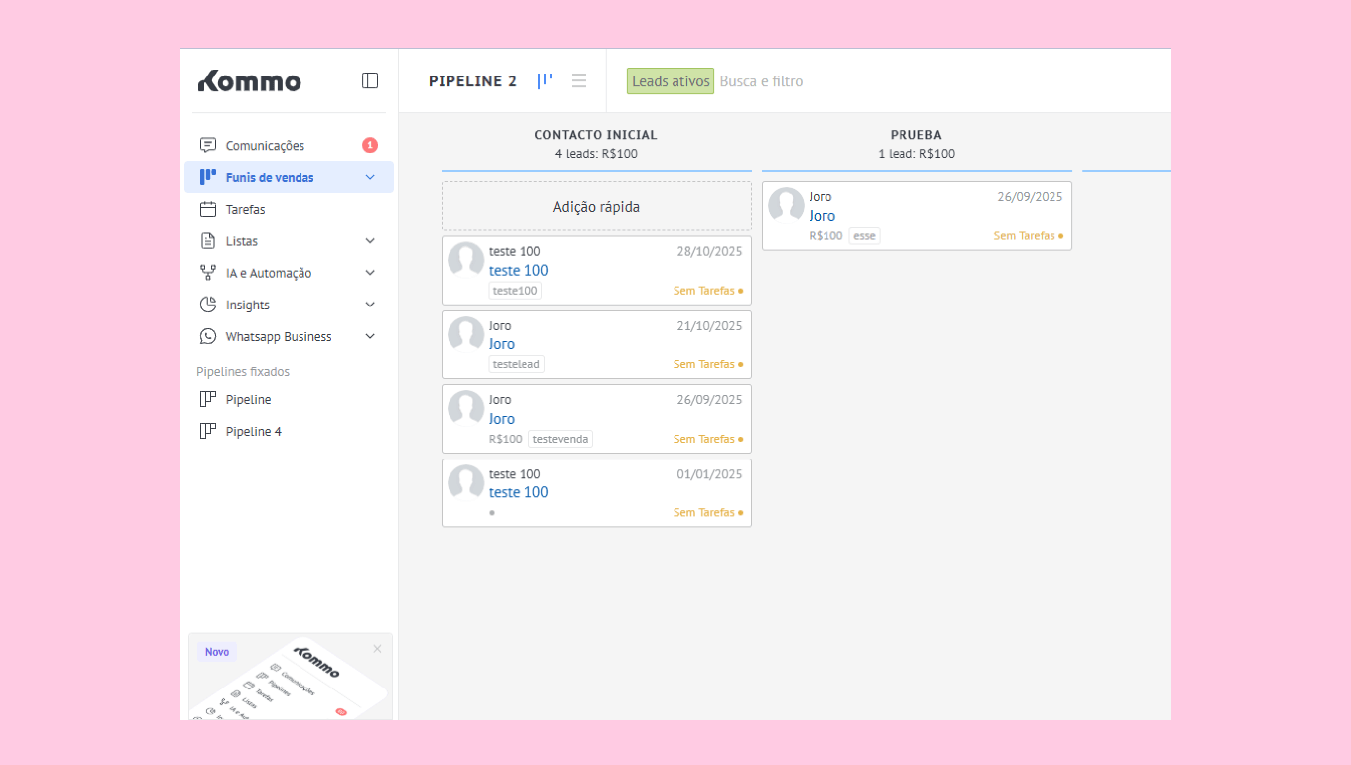Open pinned Pipeline 4 icon
The width and height of the screenshot is (1351, 765).
(208, 431)
